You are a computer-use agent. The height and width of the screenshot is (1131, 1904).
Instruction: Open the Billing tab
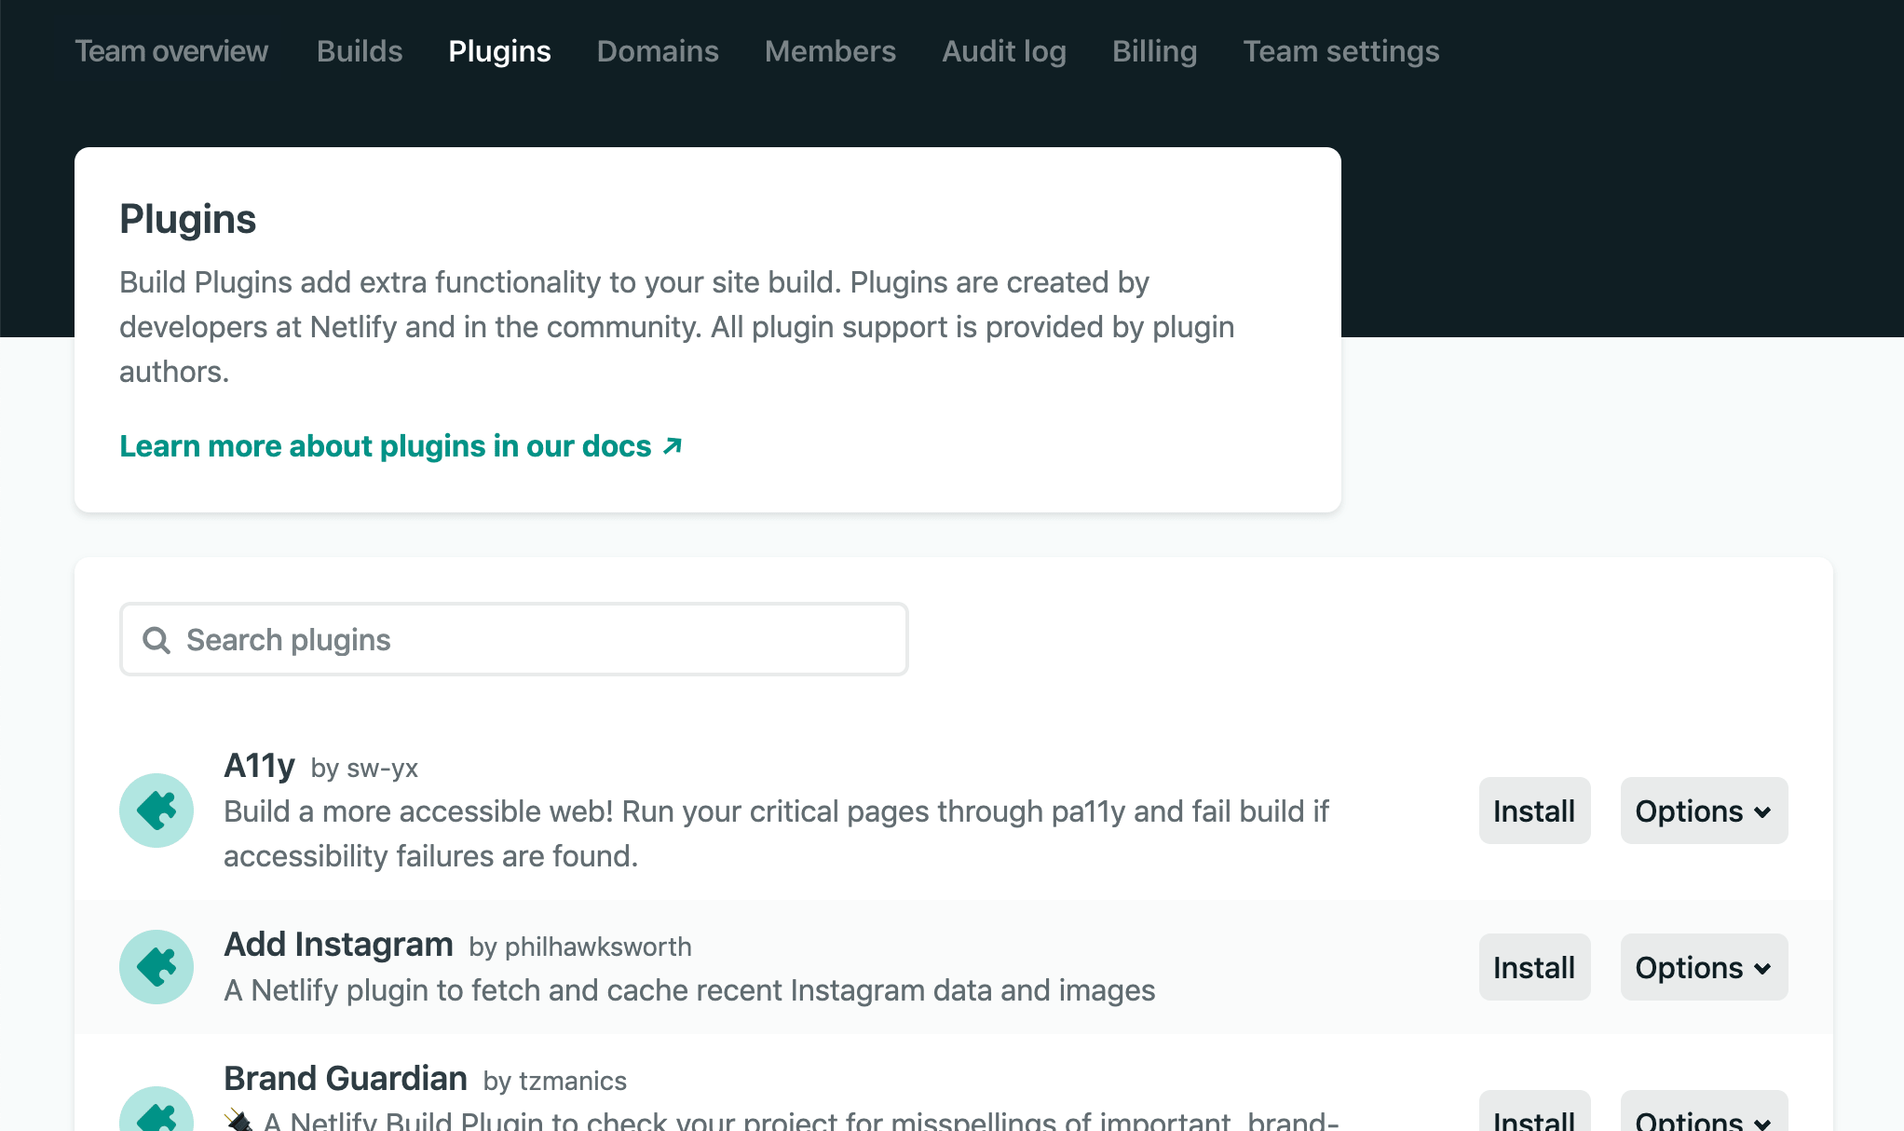pyautogui.click(x=1154, y=51)
